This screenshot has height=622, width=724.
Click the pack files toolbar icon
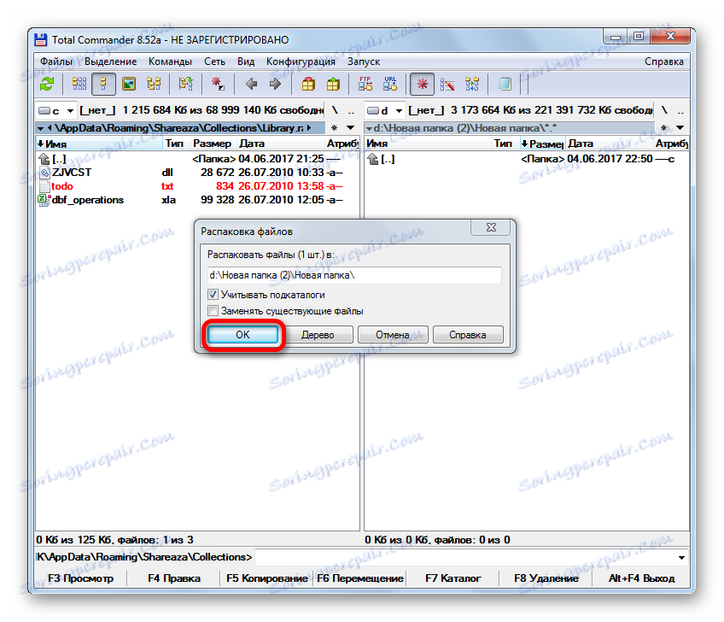308,84
